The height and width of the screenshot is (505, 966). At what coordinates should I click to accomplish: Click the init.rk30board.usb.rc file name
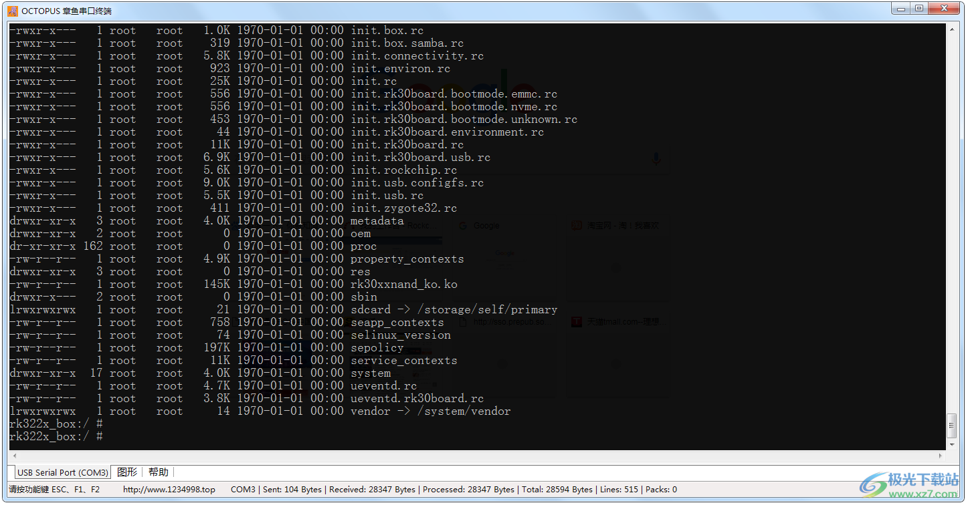[421, 157]
